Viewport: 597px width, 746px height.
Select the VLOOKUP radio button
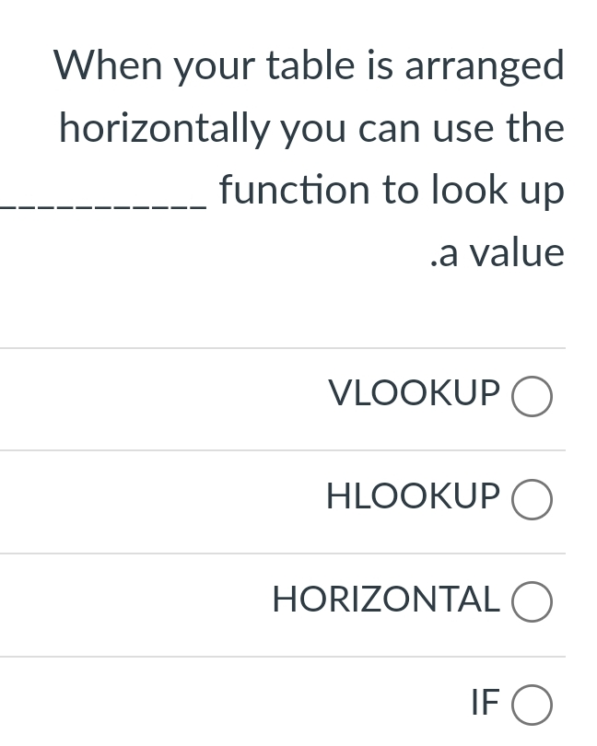[x=533, y=396]
